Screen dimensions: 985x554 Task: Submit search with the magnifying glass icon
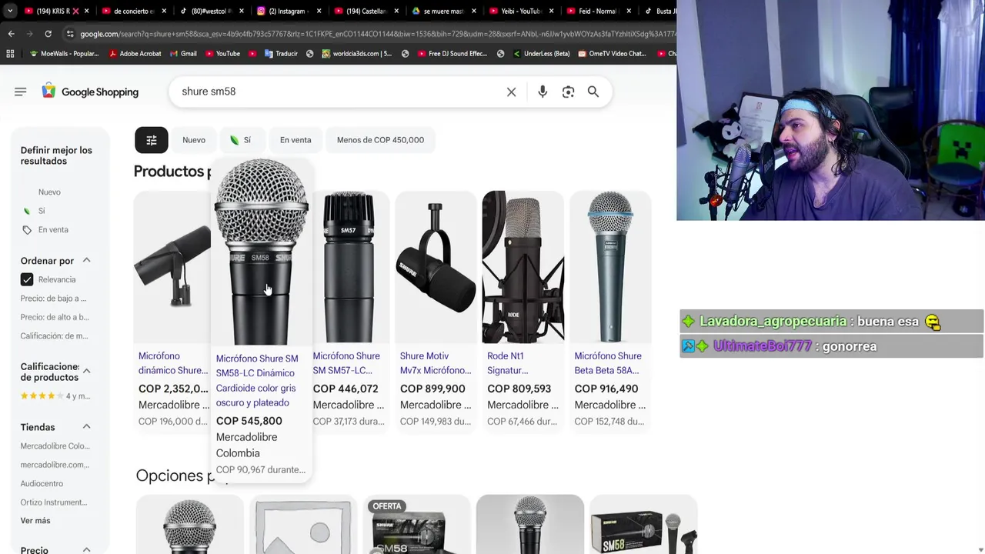coord(593,92)
